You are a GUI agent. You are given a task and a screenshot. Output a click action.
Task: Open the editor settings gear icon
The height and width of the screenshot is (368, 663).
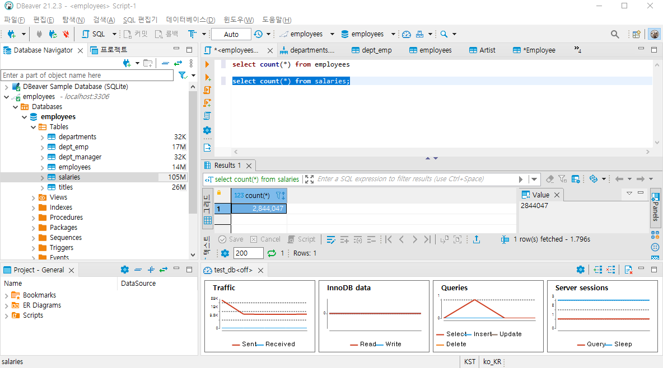point(207,130)
